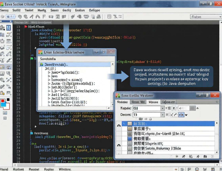This screenshot has height=171, width=222.
Task: Open the Nabein combo box dropdown
Action: click(162, 108)
